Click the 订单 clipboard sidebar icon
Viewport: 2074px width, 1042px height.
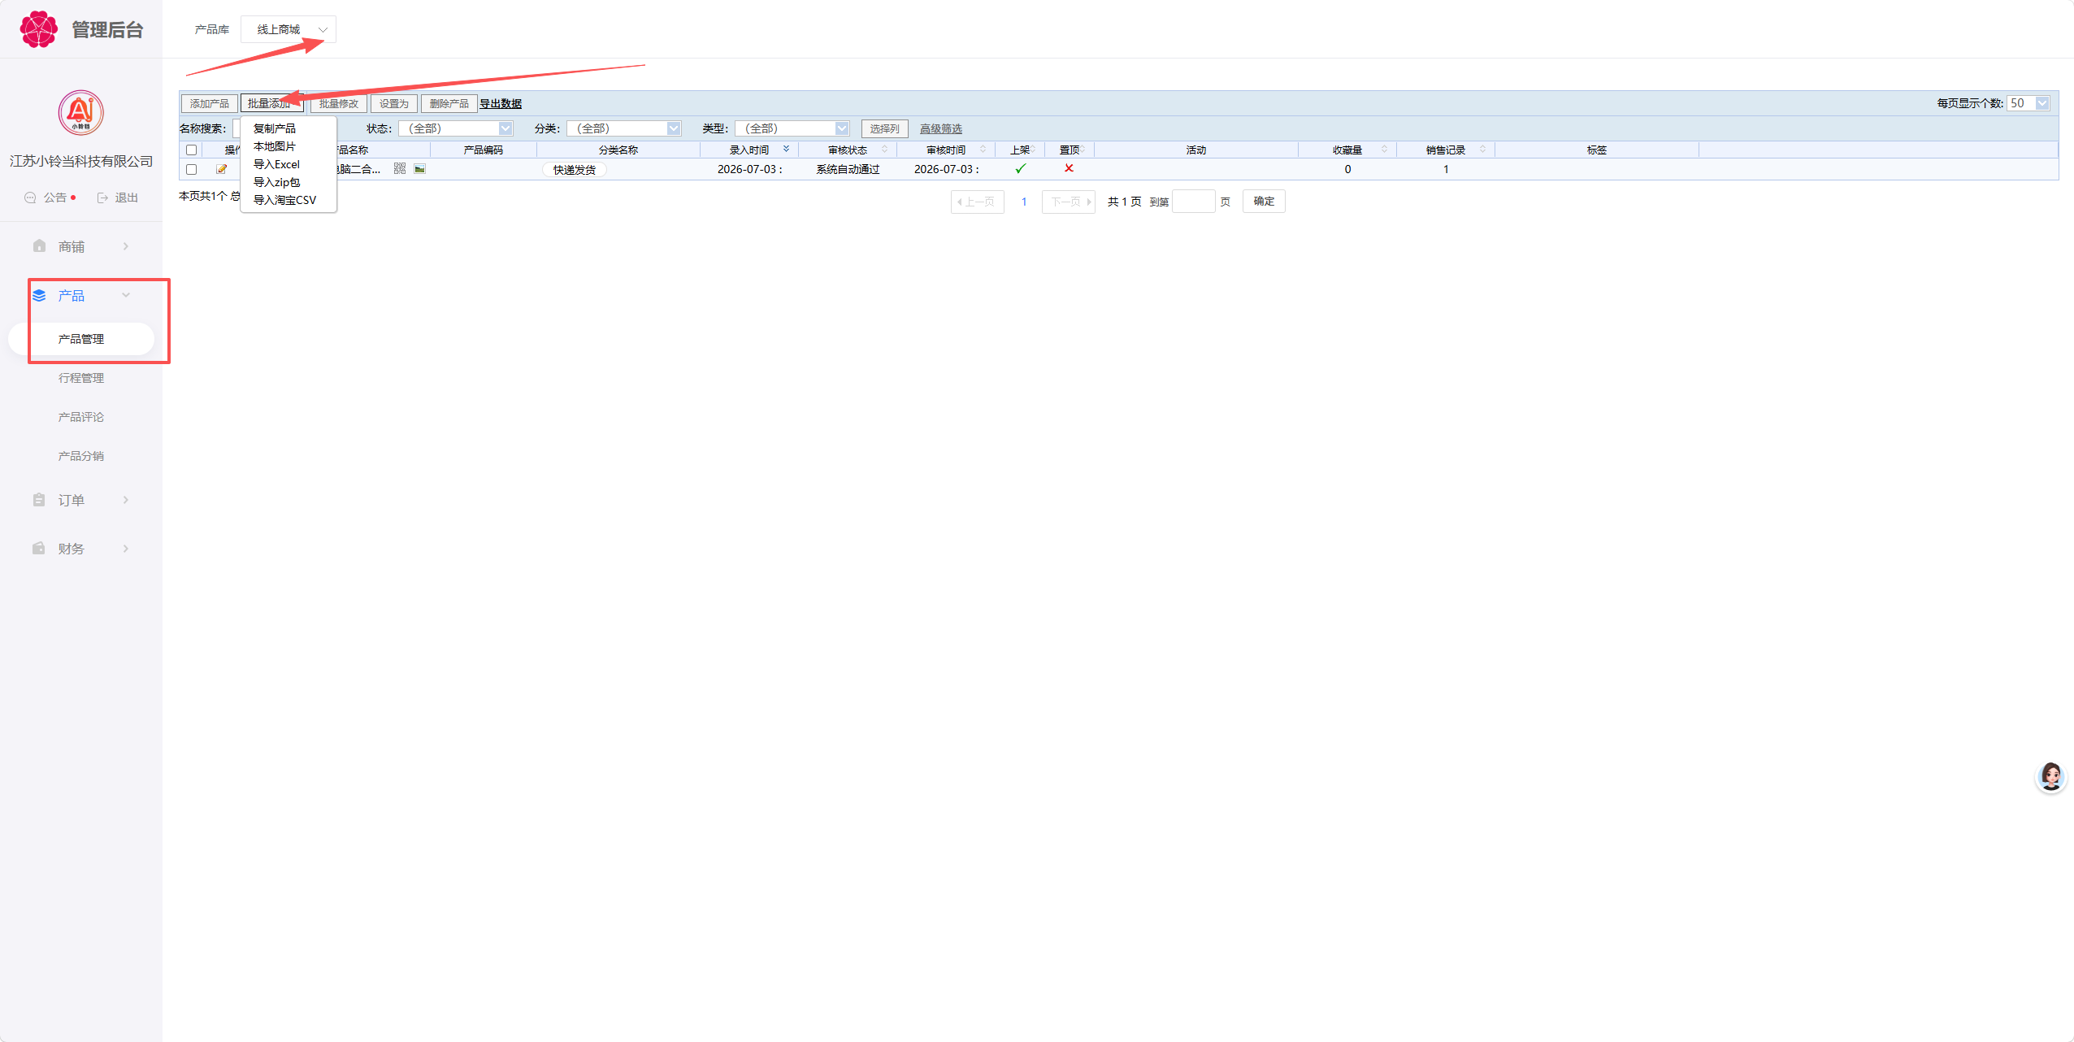coord(39,500)
